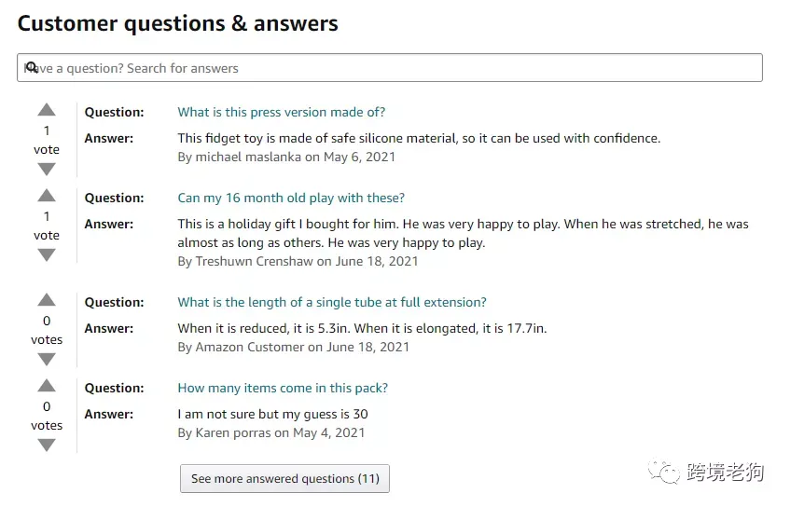
Task: Click the Customer questions & answers heading
Action: pos(178,23)
